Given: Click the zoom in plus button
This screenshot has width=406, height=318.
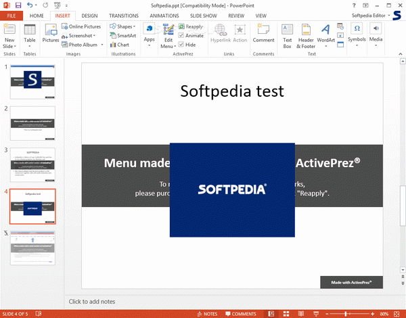Looking at the screenshot, I should (x=373, y=314).
